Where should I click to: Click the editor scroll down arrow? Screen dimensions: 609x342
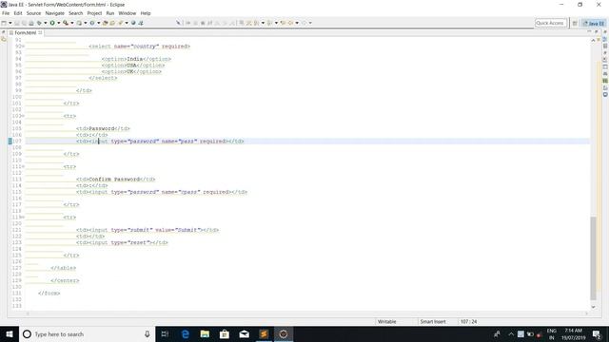(x=593, y=307)
